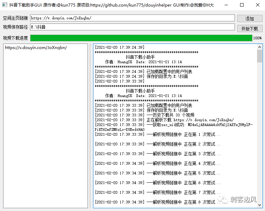
Task: Click the first log timestamp 17:39:24:39 line at top
Action: (x=120, y=47)
